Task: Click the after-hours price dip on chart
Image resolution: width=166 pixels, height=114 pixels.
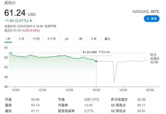Action: click(x=114, y=82)
